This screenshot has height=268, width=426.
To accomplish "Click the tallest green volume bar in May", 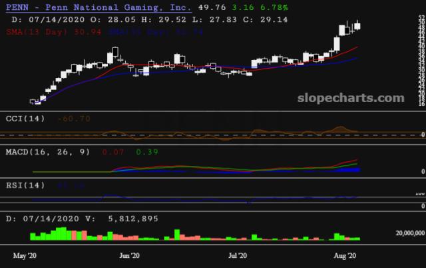I will point(62,233).
